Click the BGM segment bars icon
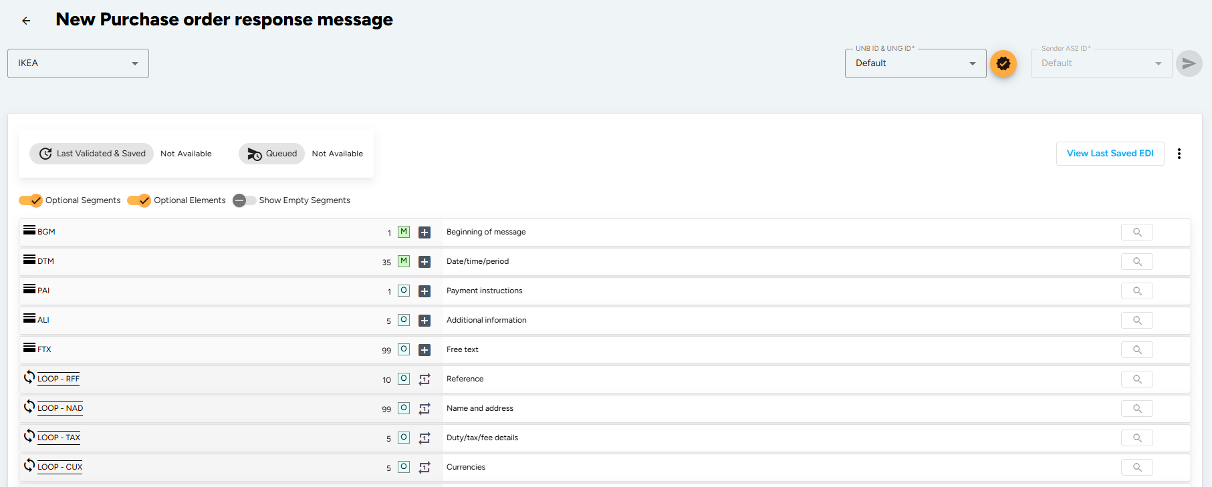Viewport: 1212px width, 487px height. pyautogui.click(x=29, y=230)
